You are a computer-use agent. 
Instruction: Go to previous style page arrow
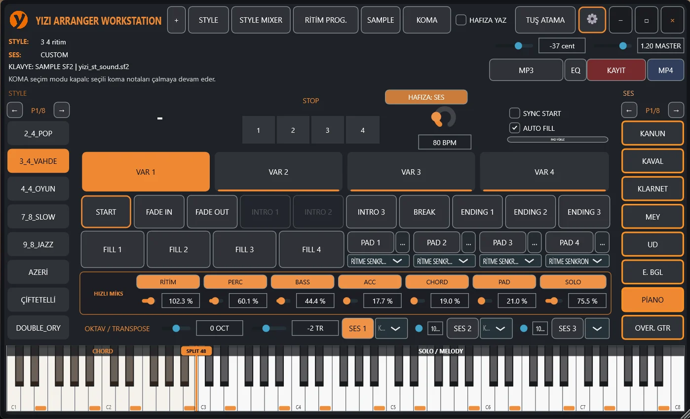coord(15,111)
